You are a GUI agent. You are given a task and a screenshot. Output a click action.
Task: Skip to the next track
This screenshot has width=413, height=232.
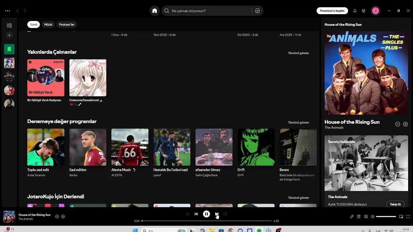click(x=217, y=214)
